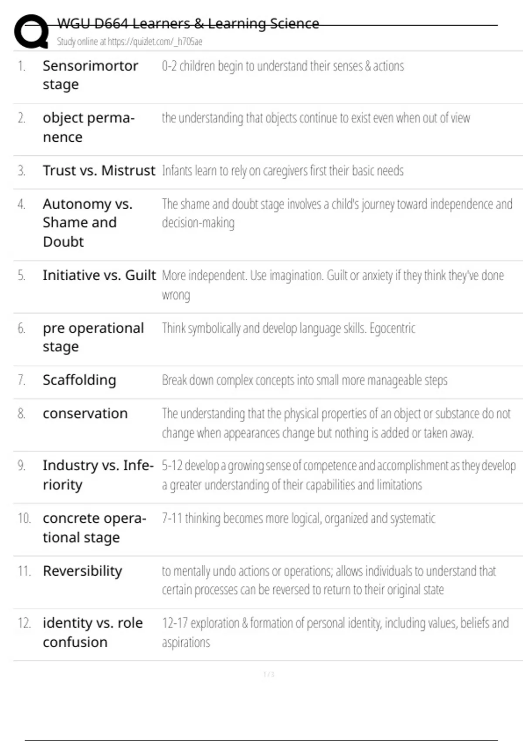Click the 'Autonomy vs. Shame and Doubt' term
Viewport: 523px width, 741px height.
coord(87,223)
